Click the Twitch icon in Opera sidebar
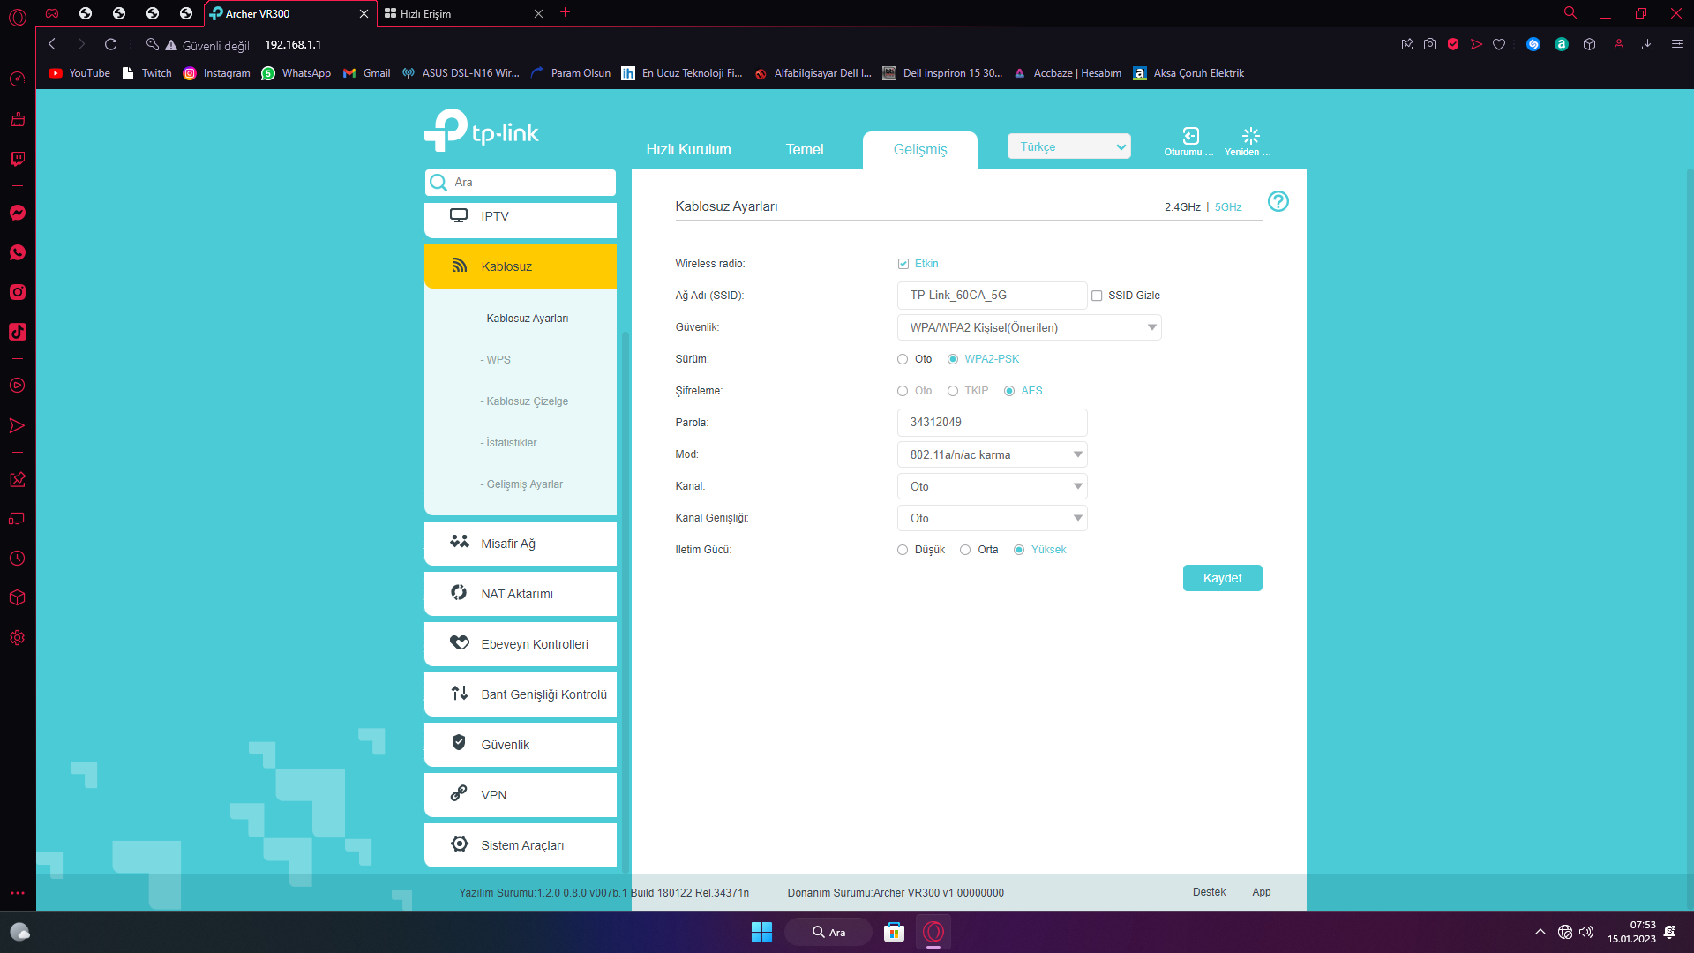The image size is (1694, 953). pyautogui.click(x=18, y=159)
